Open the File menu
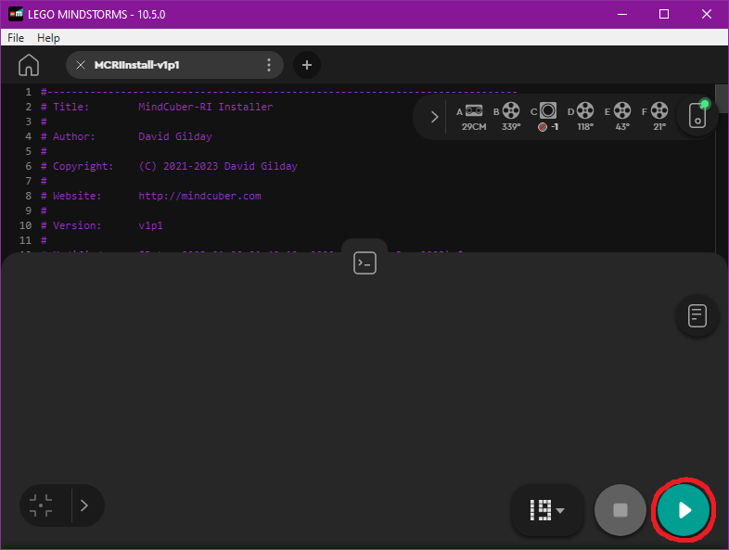Image resolution: width=729 pixels, height=550 pixels. pyautogui.click(x=16, y=38)
